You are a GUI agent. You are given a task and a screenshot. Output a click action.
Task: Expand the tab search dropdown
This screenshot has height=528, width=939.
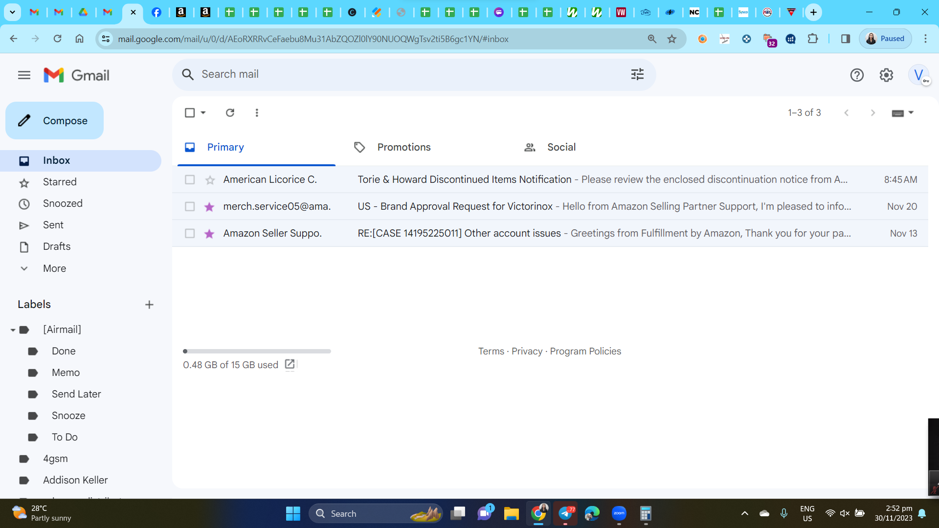tap(12, 12)
